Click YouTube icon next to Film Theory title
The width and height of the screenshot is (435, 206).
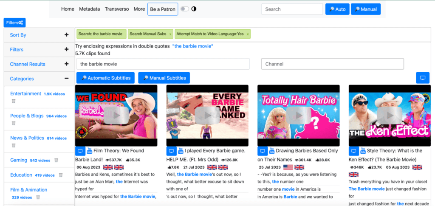click(89, 151)
